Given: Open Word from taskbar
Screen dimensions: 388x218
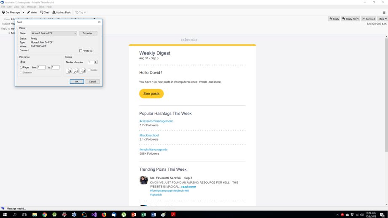Looking at the screenshot, I should click(x=154, y=215).
